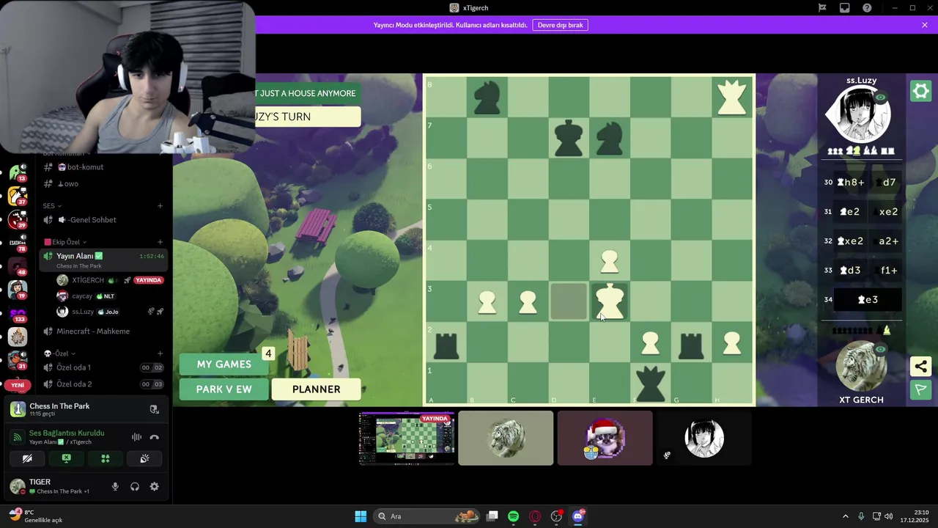Show hidden system tray icons chevron
The height and width of the screenshot is (528, 938).
[845, 516]
